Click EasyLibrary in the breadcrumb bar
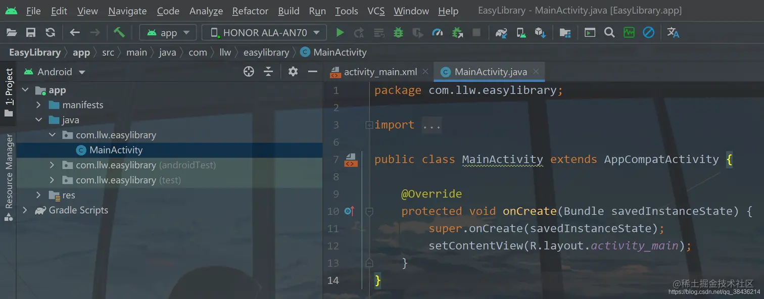This screenshot has width=764, height=299. [35, 53]
